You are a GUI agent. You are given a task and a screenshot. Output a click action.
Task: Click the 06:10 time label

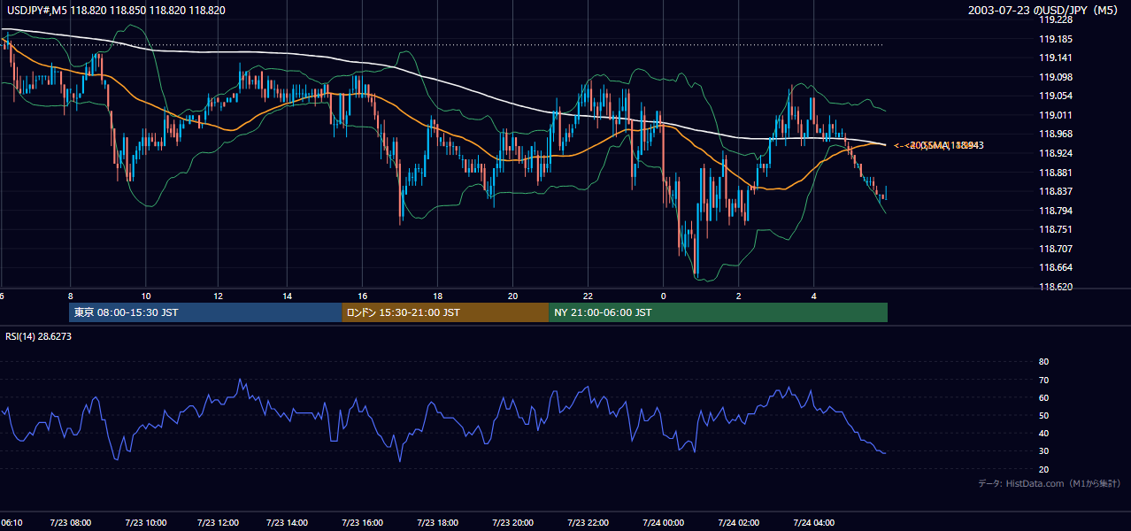(x=12, y=522)
